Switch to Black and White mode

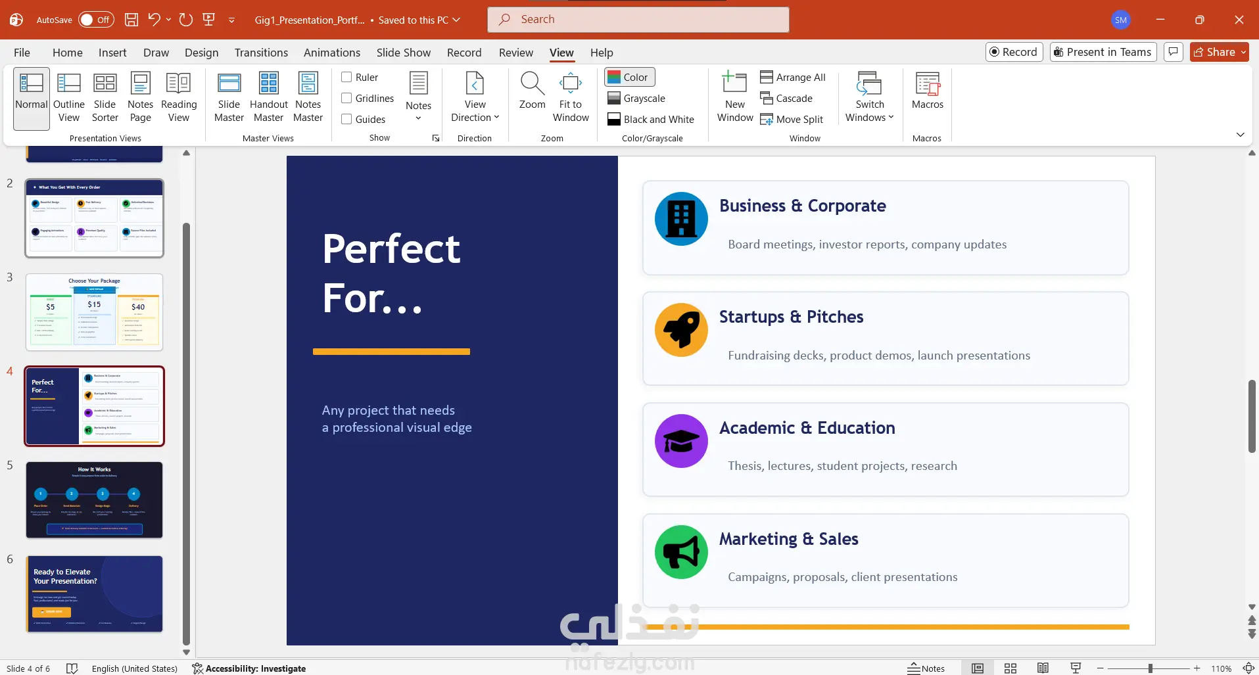651,119
